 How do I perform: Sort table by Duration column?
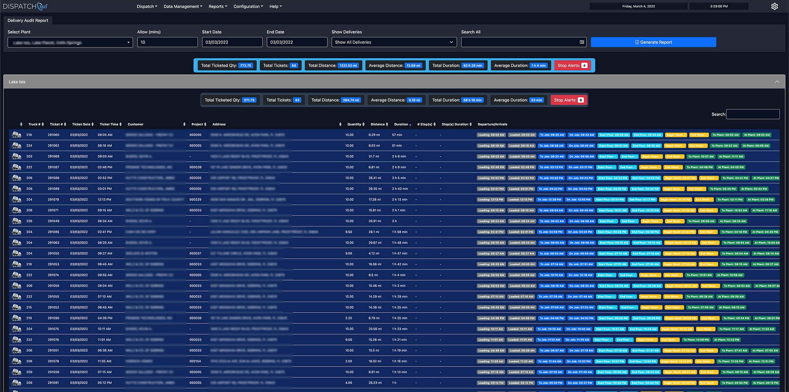(x=403, y=124)
